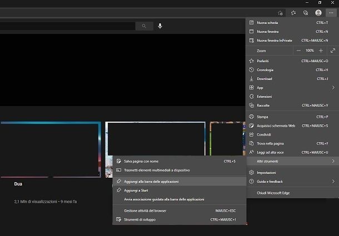The width and height of the screenshot is (339, 236).
Task: Click Preferiti star icon in menu
Action: pyautogui.click(x=251, y=61)
